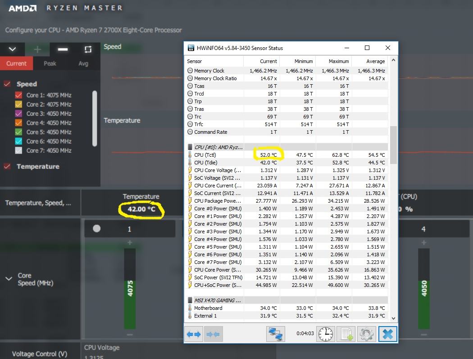The width and height of the screenshot is (473, 359).
Task: Click the Average column header
Action: tap(370, 61)
